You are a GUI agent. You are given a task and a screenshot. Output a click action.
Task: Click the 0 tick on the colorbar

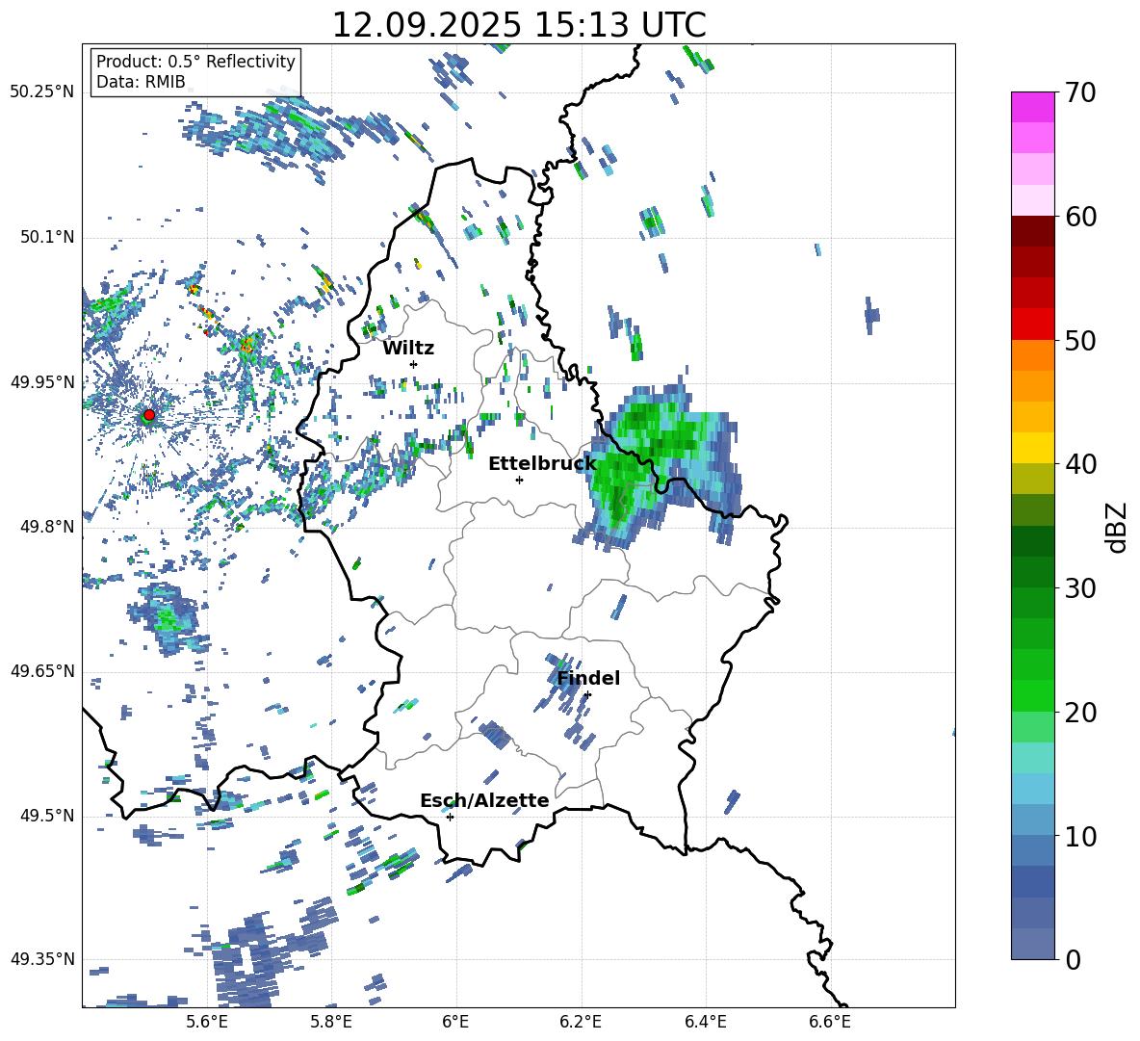click(1072, 959)
